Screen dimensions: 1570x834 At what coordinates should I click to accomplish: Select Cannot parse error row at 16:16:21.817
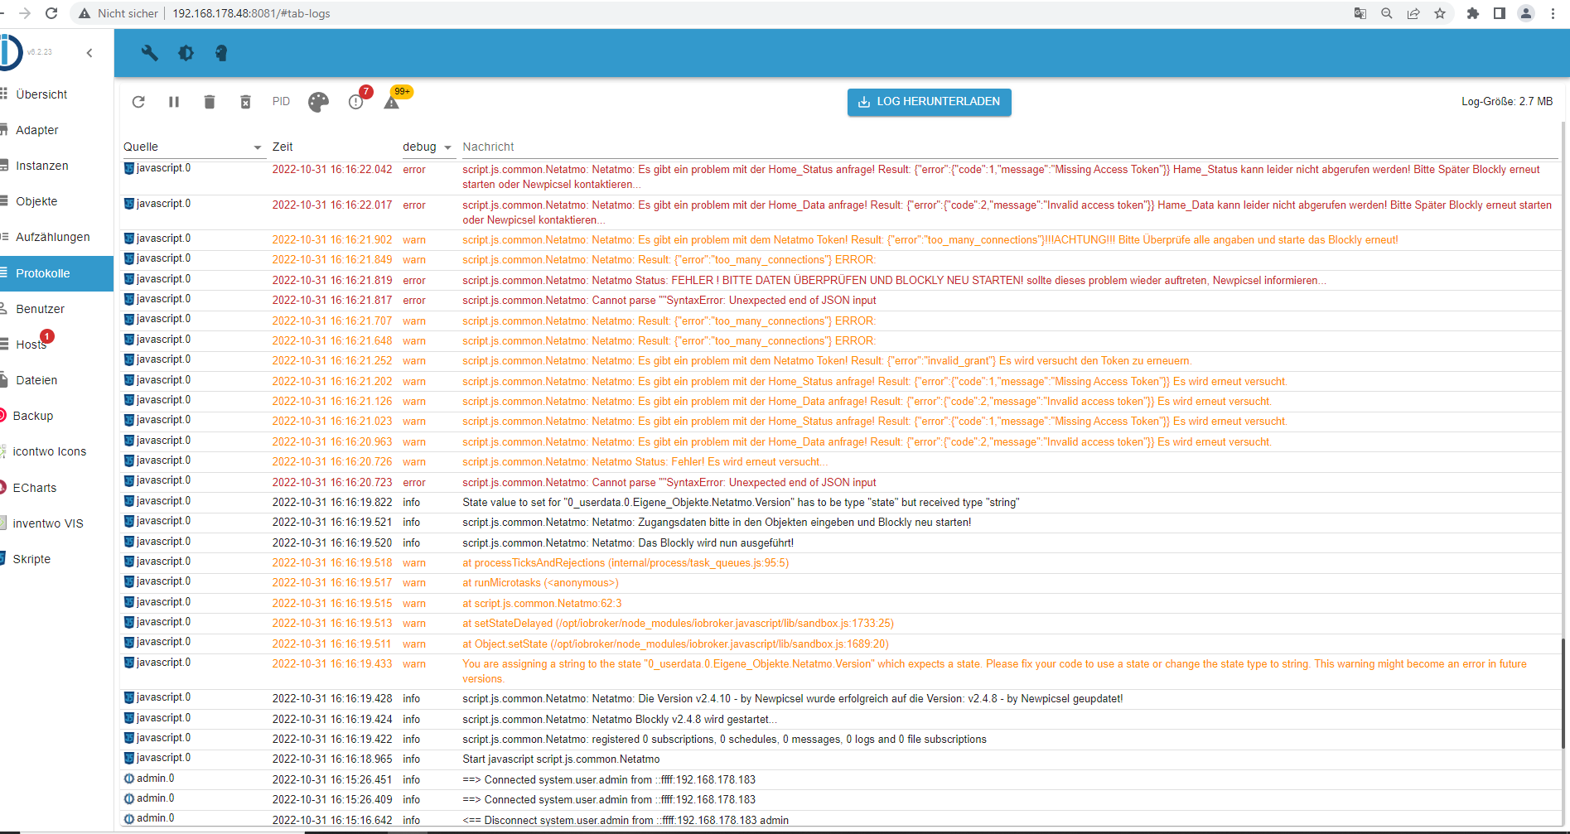coord(839,301)
